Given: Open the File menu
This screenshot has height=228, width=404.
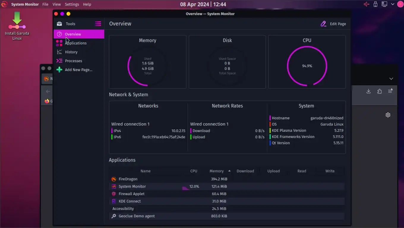Looking at the screenshot, I should point(45,4).
